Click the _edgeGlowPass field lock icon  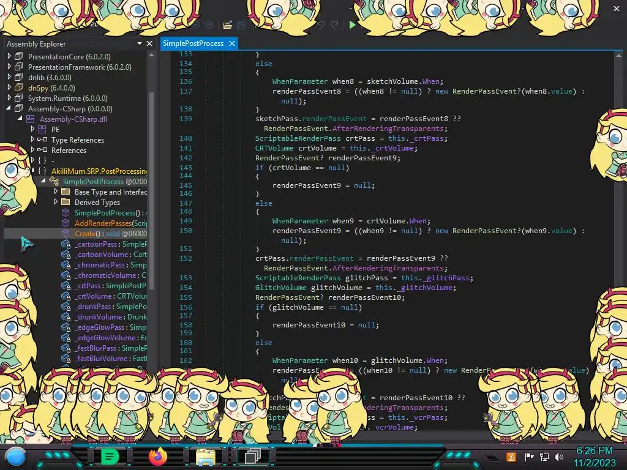pos(66,327)
